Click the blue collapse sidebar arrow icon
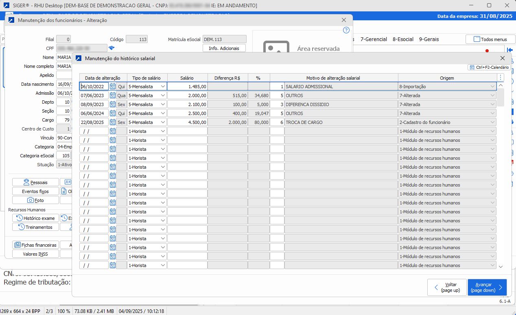Viewport: 516px width, 315px height. tap(509, 50)
